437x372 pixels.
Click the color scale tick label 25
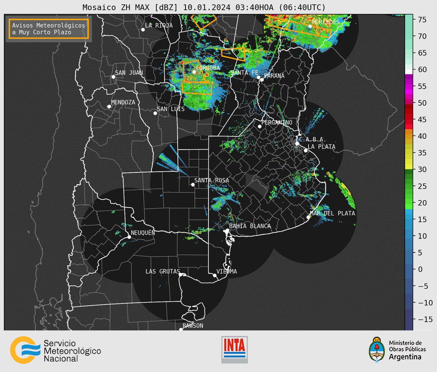pyautogui.click(x=422, y=186)
